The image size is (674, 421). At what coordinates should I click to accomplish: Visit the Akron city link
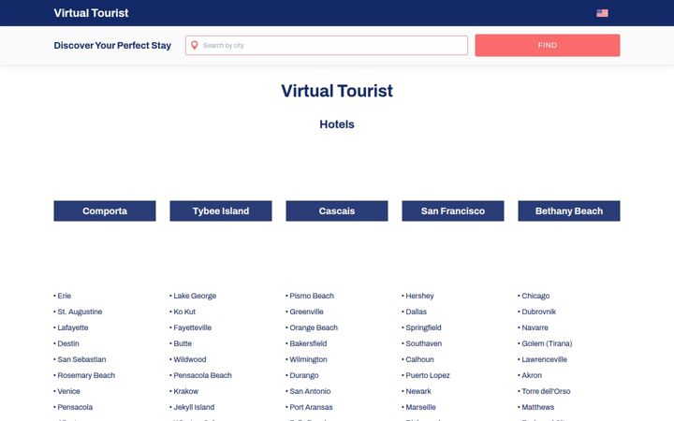click(x=532, y=375)
